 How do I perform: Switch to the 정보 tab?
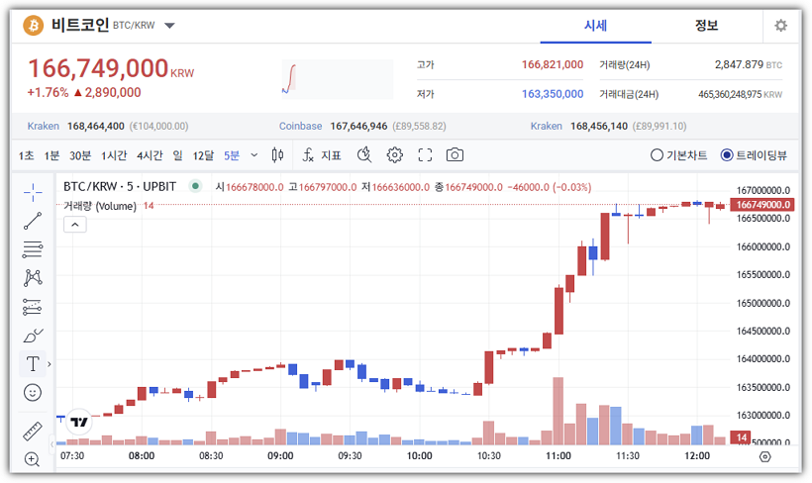[706, 26]
